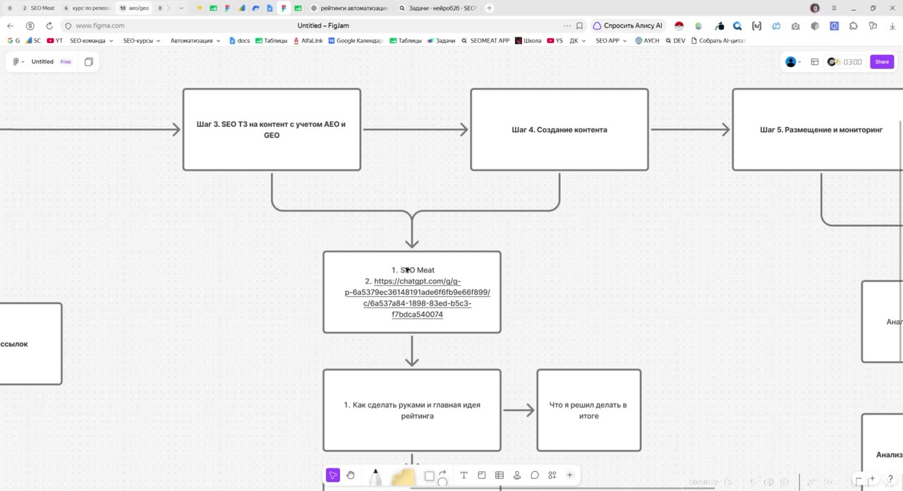Open the widgets and plugins menu

[552, 475]
